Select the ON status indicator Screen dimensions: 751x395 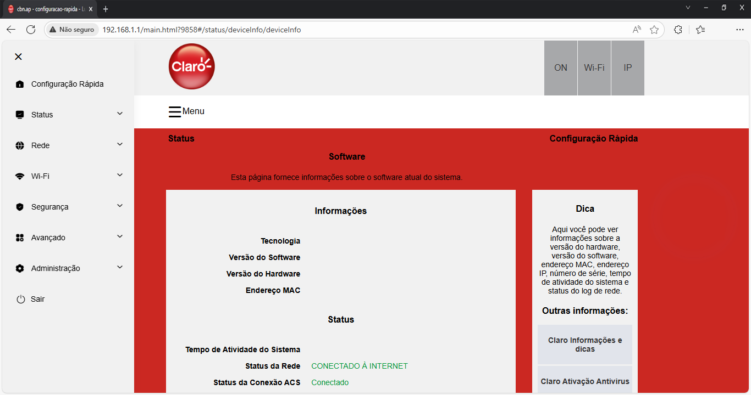(x=561, y=68)
